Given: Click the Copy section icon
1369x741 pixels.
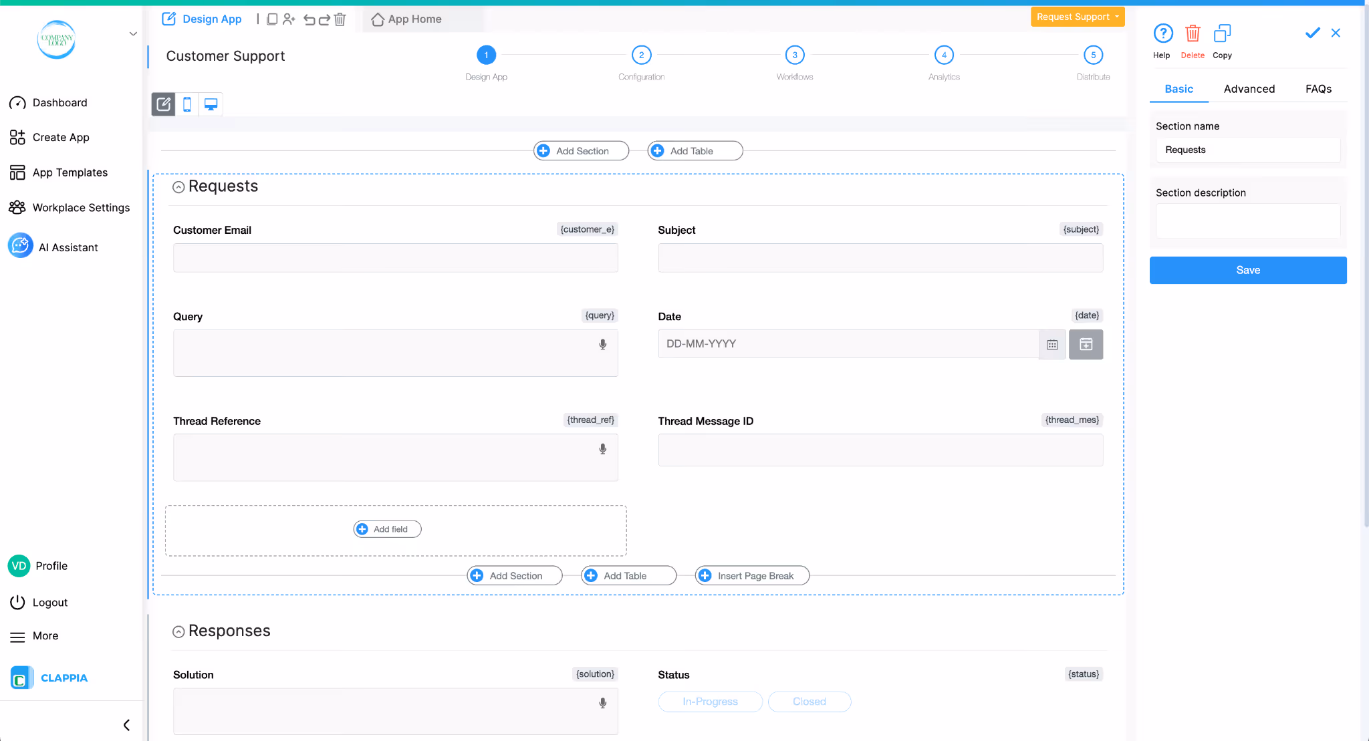Looking at the screenshot, I should tap(1222, 33).
